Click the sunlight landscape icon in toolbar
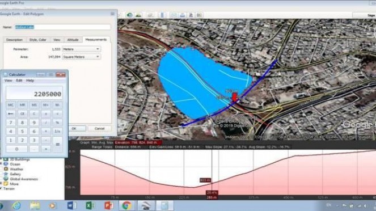Screen dimensions: 376x211 pyautogui.click(x=138, y=15)
